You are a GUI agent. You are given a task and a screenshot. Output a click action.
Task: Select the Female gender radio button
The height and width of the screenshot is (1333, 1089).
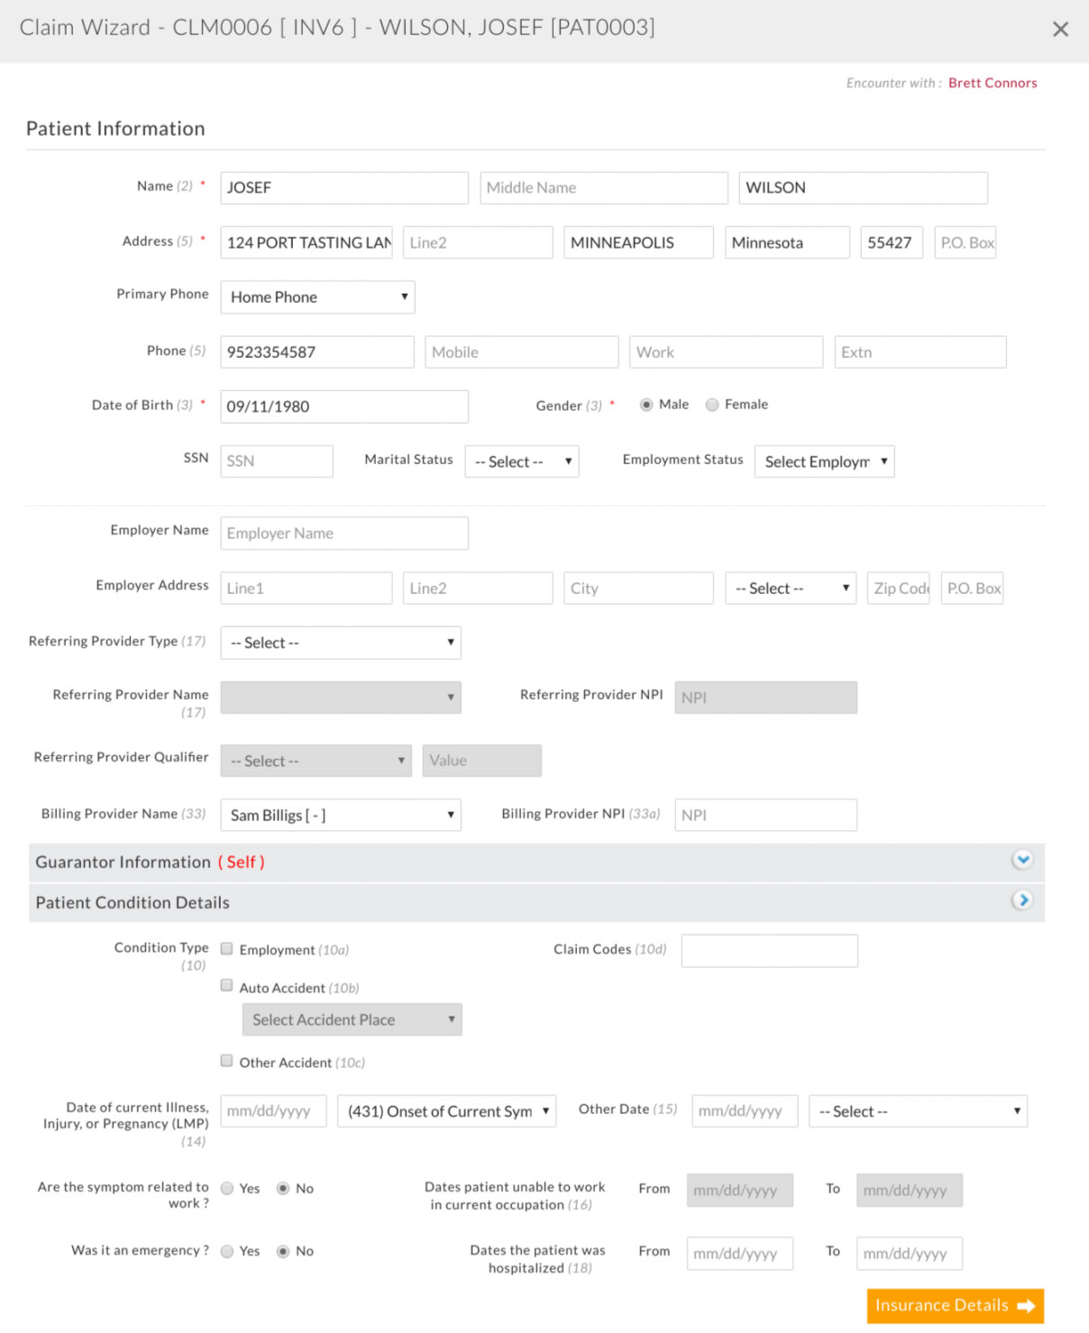[x=712, y=405]
